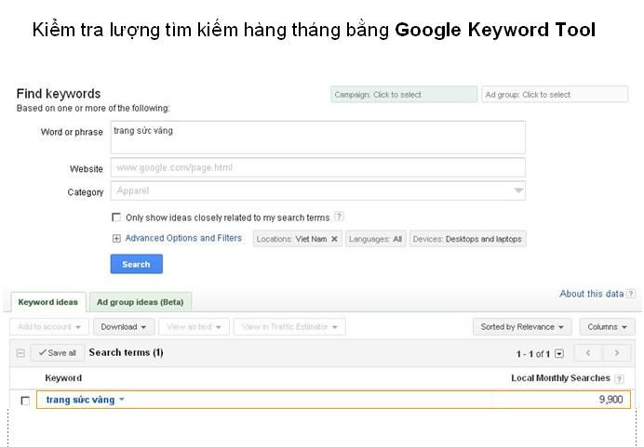
Task: Enable only closely related ideas checkbox
Action: click(x=116, y=217)
